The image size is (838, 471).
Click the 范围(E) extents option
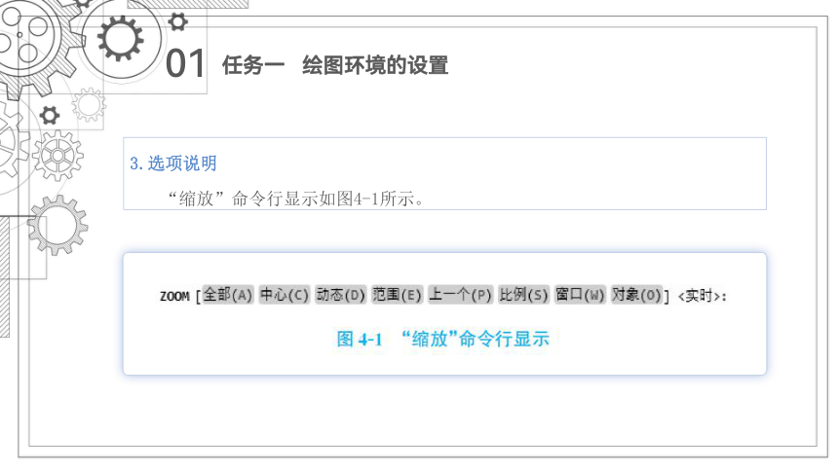tap(398, 295)
